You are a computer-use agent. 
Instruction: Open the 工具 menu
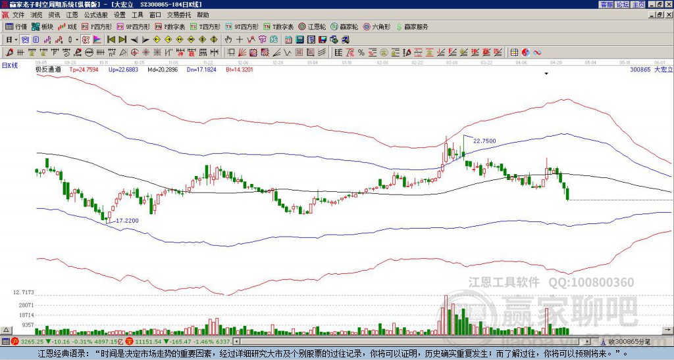137,15
